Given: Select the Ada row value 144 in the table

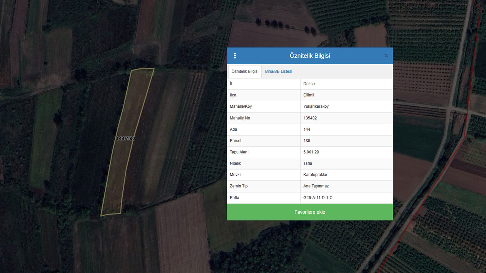Looking at the screenshot, I should point(307,130).
